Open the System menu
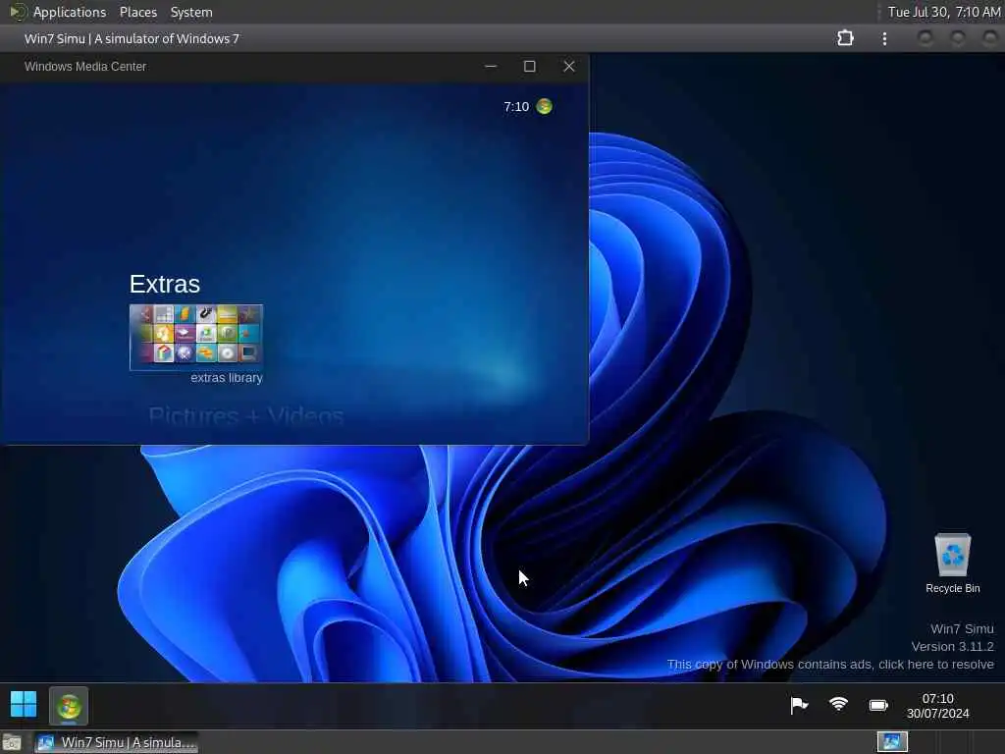Screen dimensions: 1005x754 [191, 12]
